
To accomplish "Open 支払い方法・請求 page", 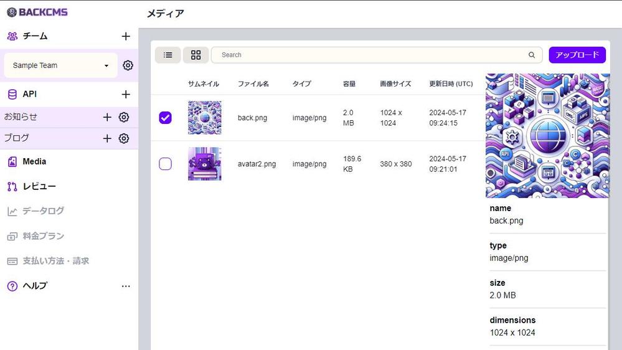I will click(56, 261).
